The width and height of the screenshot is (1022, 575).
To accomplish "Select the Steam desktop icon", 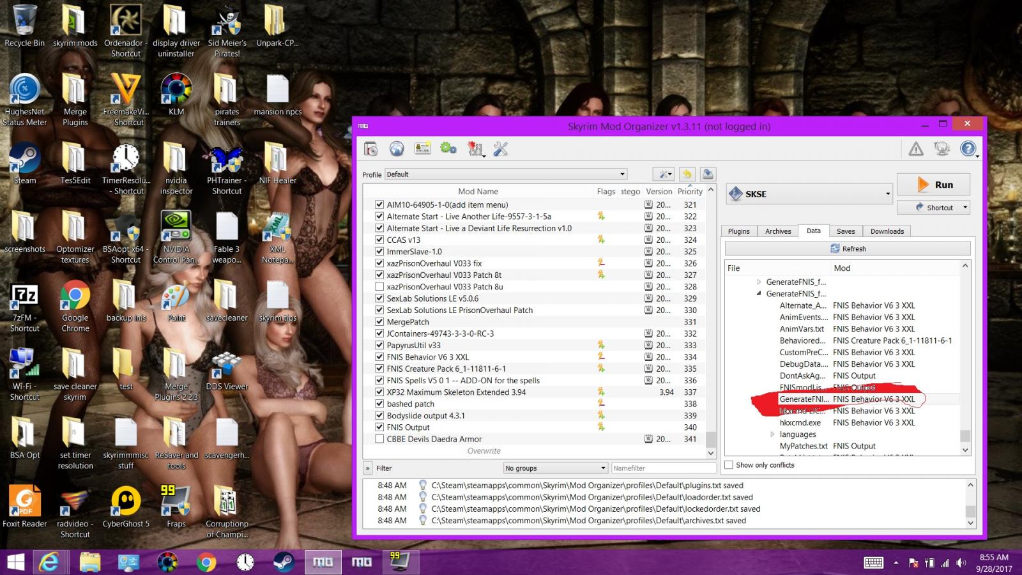I will tap(24, 164).
